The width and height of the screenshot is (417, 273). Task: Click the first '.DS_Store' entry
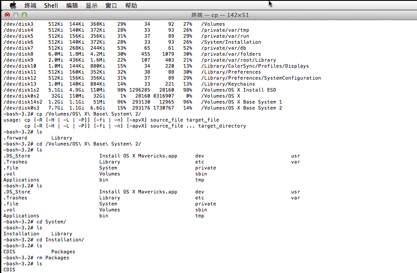click(17, 156)
